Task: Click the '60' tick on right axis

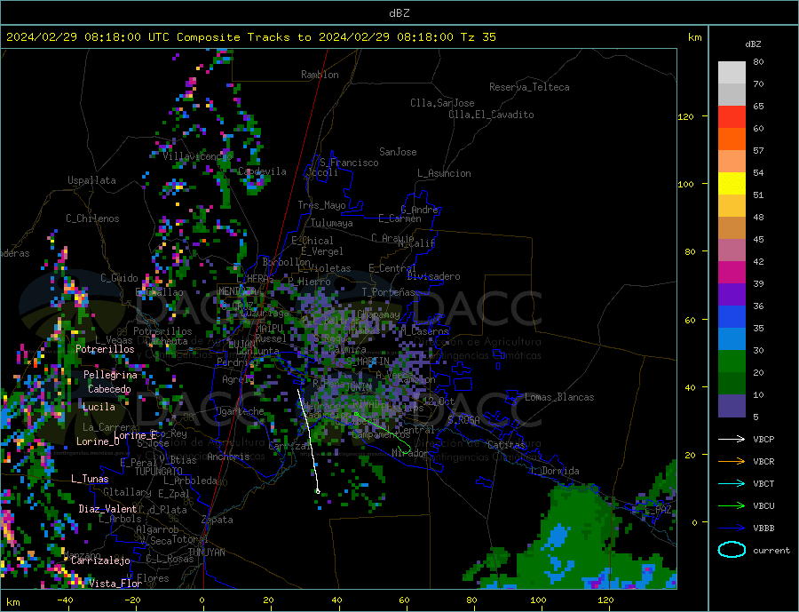Action: 690,320
